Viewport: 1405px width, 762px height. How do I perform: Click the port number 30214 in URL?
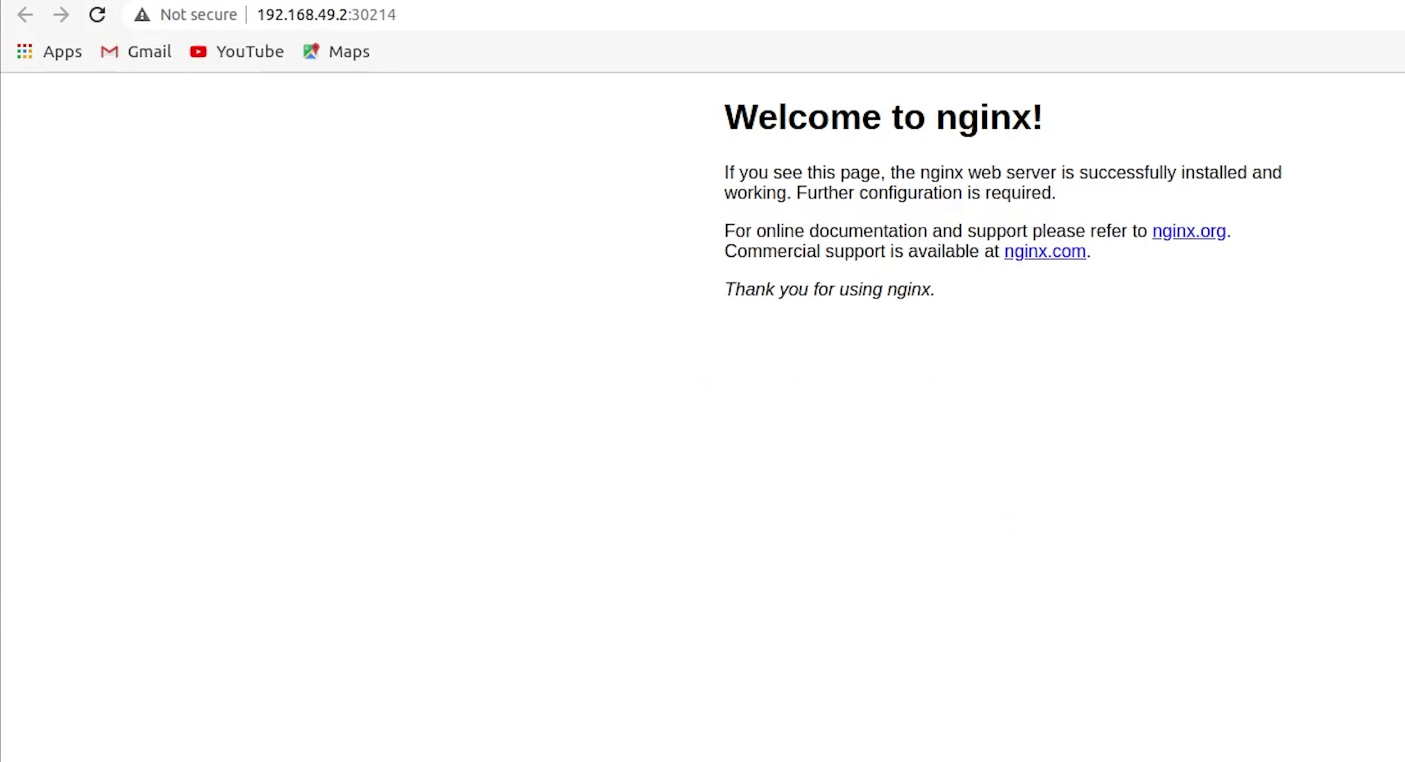pos(374,15)
